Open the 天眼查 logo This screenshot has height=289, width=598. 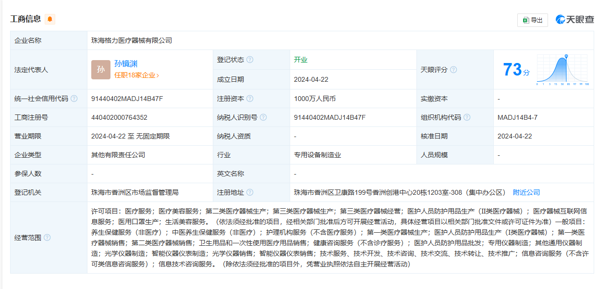(x=575, y=19)
